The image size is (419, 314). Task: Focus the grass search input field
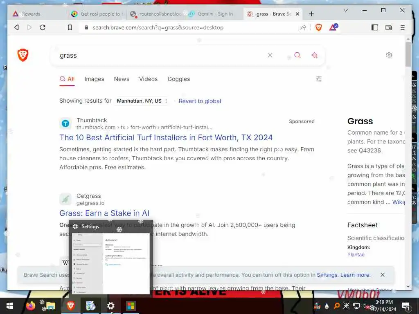(160, 55)
